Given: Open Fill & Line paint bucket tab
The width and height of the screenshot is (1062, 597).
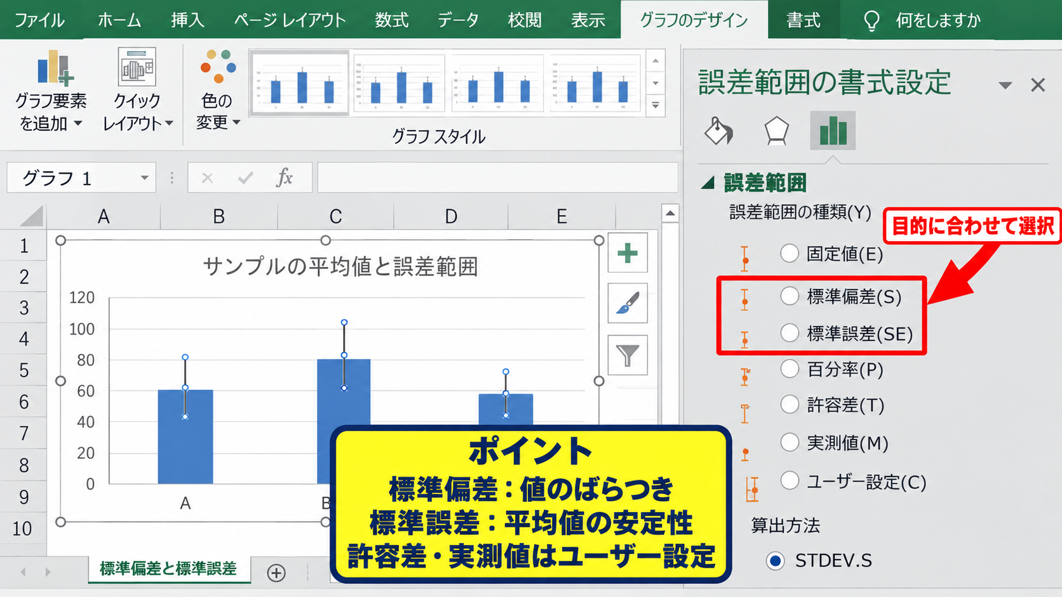Looking at the screenshot, I should (x=719, y=131).
